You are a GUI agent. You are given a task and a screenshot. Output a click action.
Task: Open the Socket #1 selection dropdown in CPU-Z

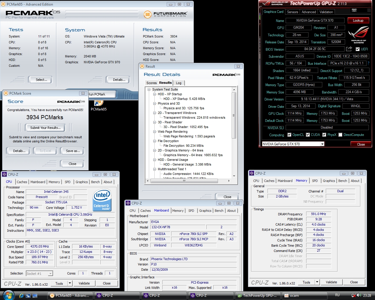click(x=50, y=273)
